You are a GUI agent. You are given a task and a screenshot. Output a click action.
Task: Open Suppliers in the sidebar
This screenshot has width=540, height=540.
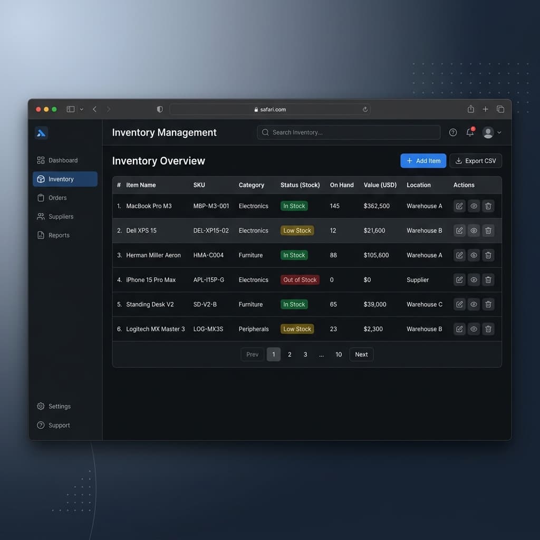click(65, 217)
